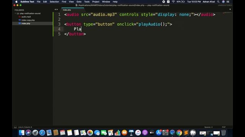Open Books from the Dock

click(124, 133)
